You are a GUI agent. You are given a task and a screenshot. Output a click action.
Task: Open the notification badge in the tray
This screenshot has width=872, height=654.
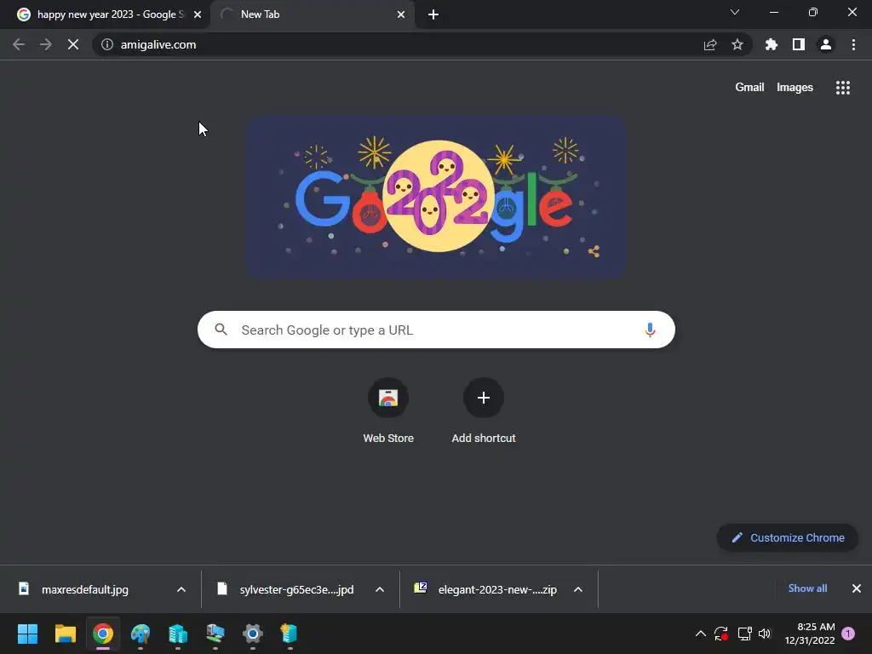coord(849,634)
